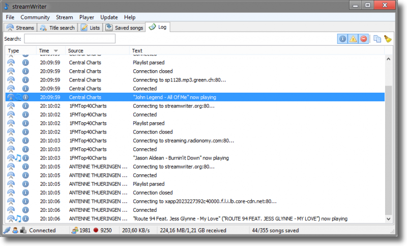Clear the log with the broom icon
The image size is (407, 246).
click(388, 39)
